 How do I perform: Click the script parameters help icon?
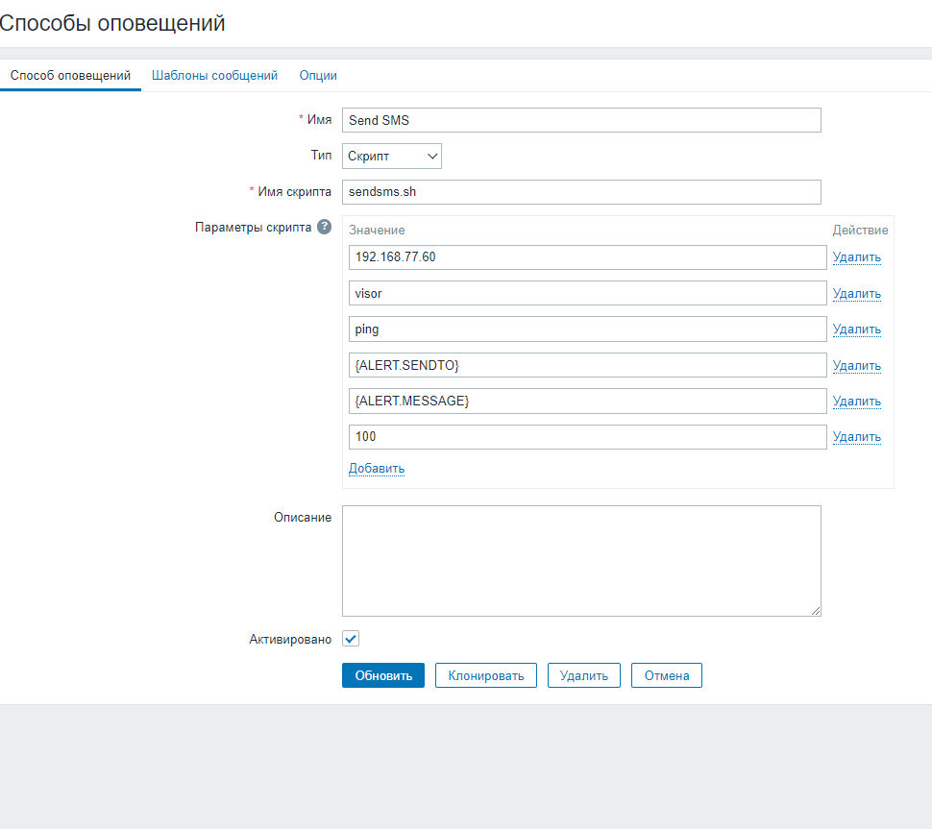pos(325,228)
